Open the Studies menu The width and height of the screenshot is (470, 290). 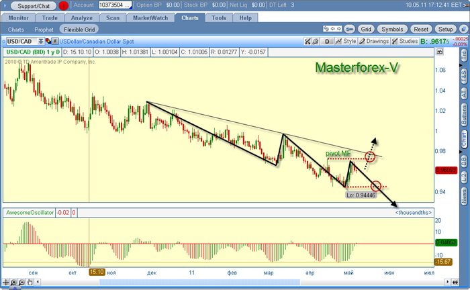(405, 42)
